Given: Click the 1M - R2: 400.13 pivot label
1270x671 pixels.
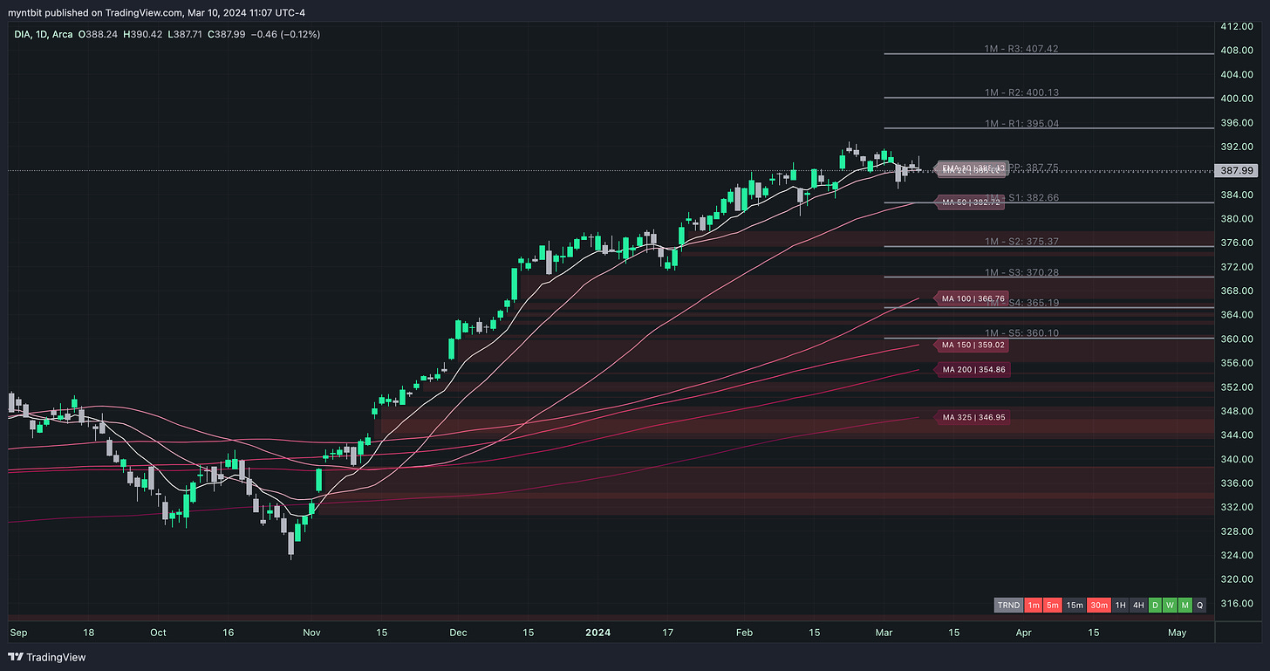Looking at the screenshot, I should pos(1021,92).
